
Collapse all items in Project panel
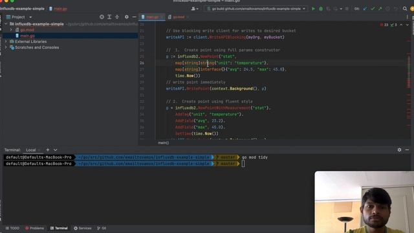117,17
